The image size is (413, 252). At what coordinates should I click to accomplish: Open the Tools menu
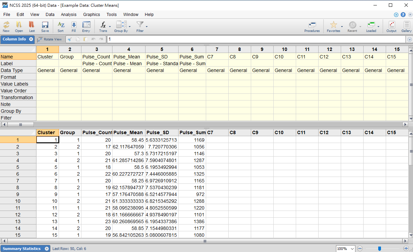click(111, 15)
